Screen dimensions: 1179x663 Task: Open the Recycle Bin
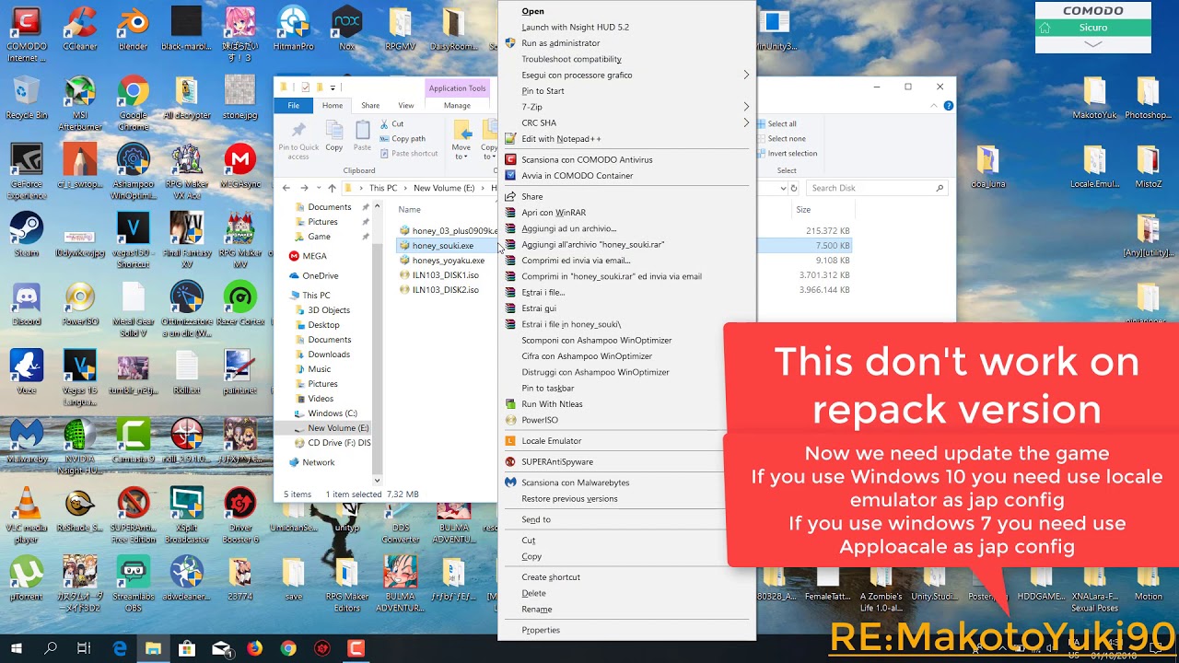tap(26, 98)
